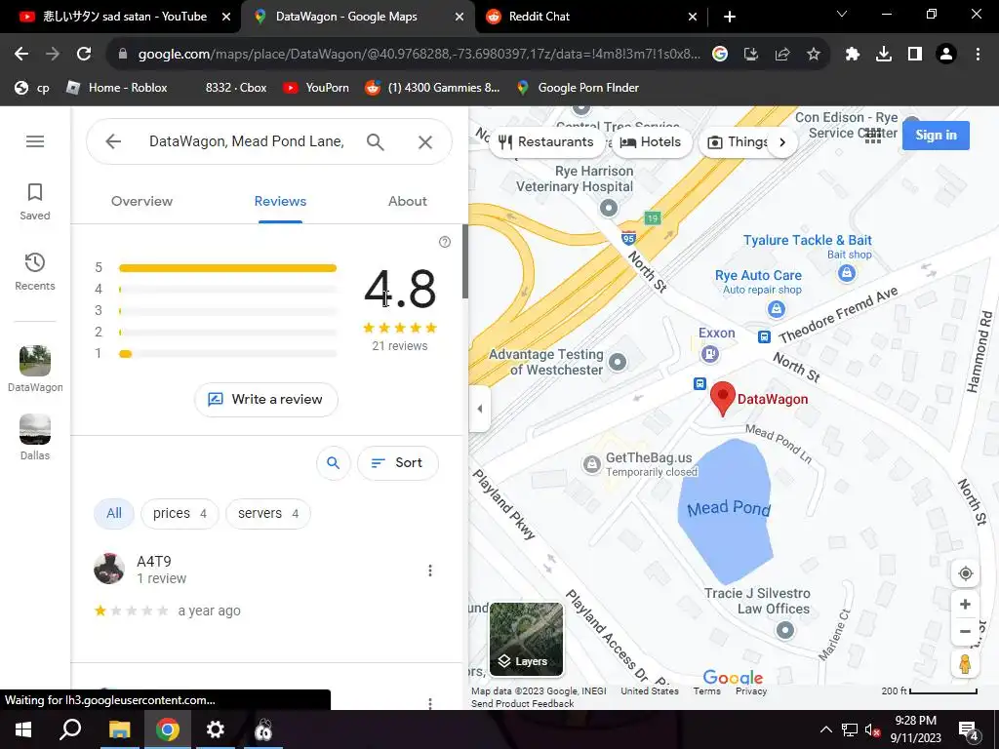999x749 pixels.
Task: Clear the search with X icon
Action: click(x=425, y=142)
